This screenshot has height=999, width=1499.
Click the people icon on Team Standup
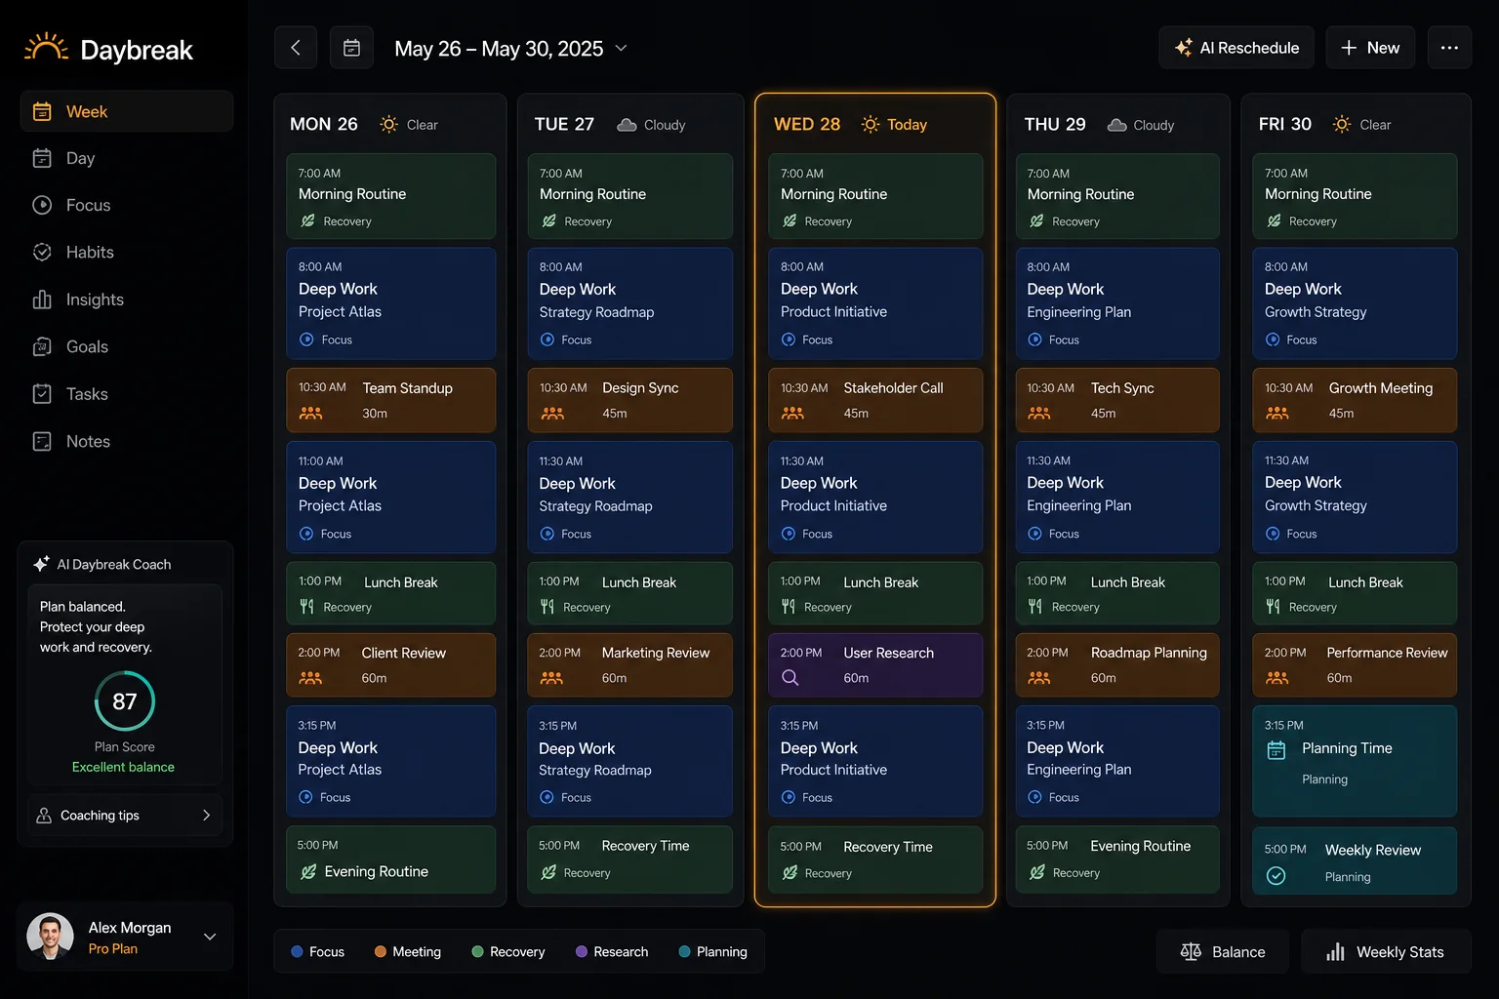click(x=310, y=414)
